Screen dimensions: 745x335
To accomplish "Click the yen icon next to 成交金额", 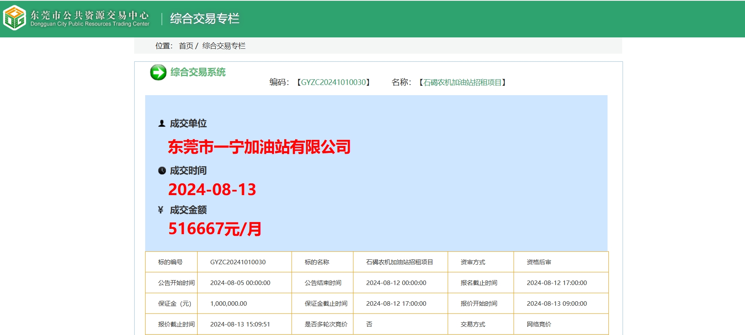I will tap(161, 210).
